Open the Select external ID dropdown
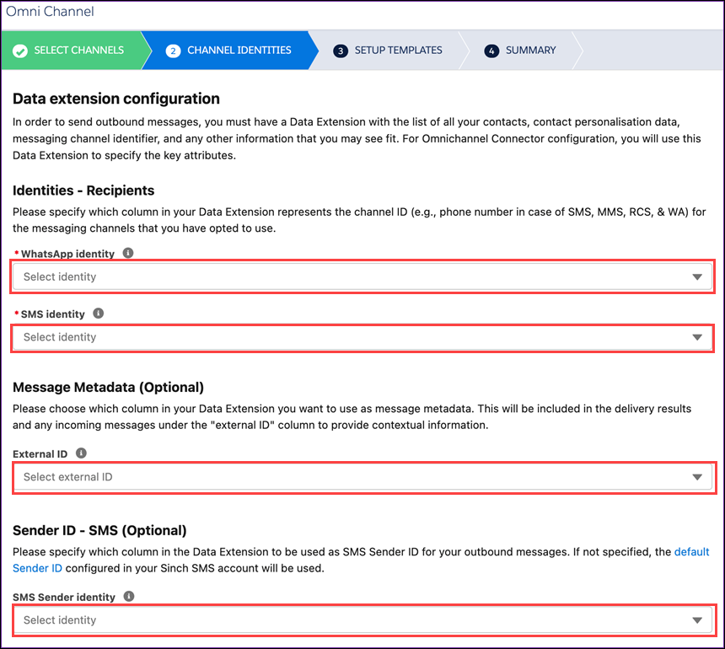The image size is (725, 649). point(362,477)
